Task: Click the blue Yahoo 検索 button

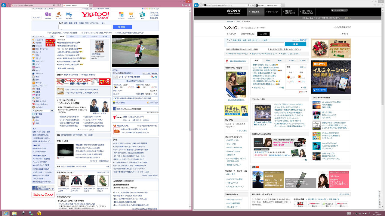Action: coord(122,27)
